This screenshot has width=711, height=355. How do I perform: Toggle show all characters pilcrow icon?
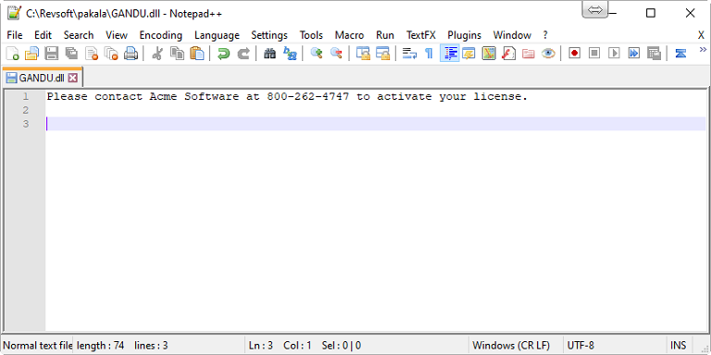click(x=429, y=54)
